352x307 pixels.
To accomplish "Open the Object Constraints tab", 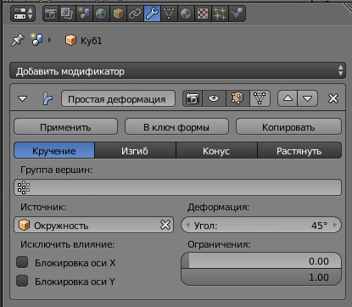I will tap(135, 14).
